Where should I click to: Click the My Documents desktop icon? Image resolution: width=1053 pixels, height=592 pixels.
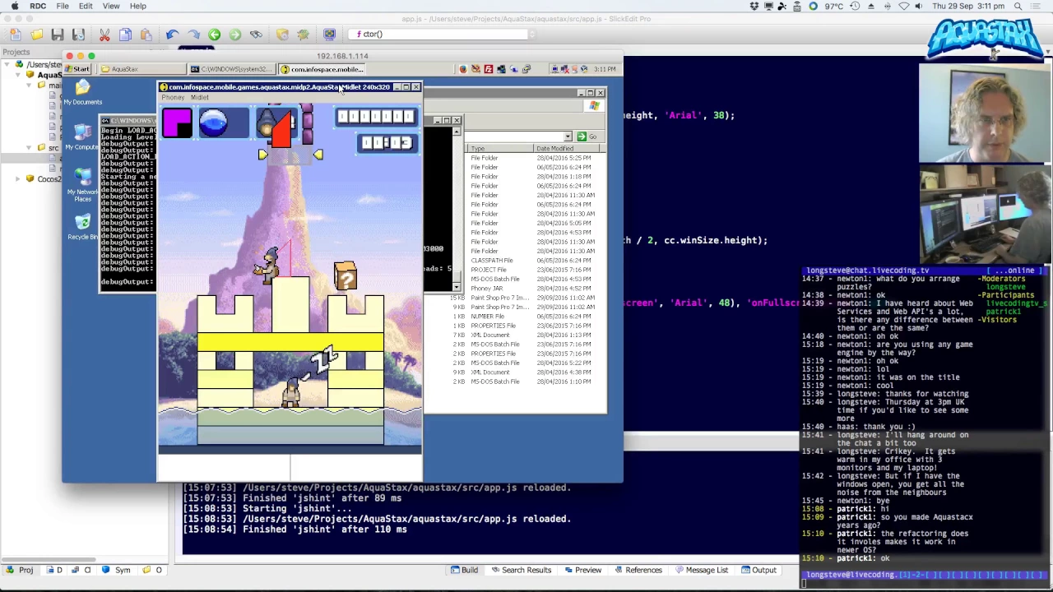tap(82, 91)
